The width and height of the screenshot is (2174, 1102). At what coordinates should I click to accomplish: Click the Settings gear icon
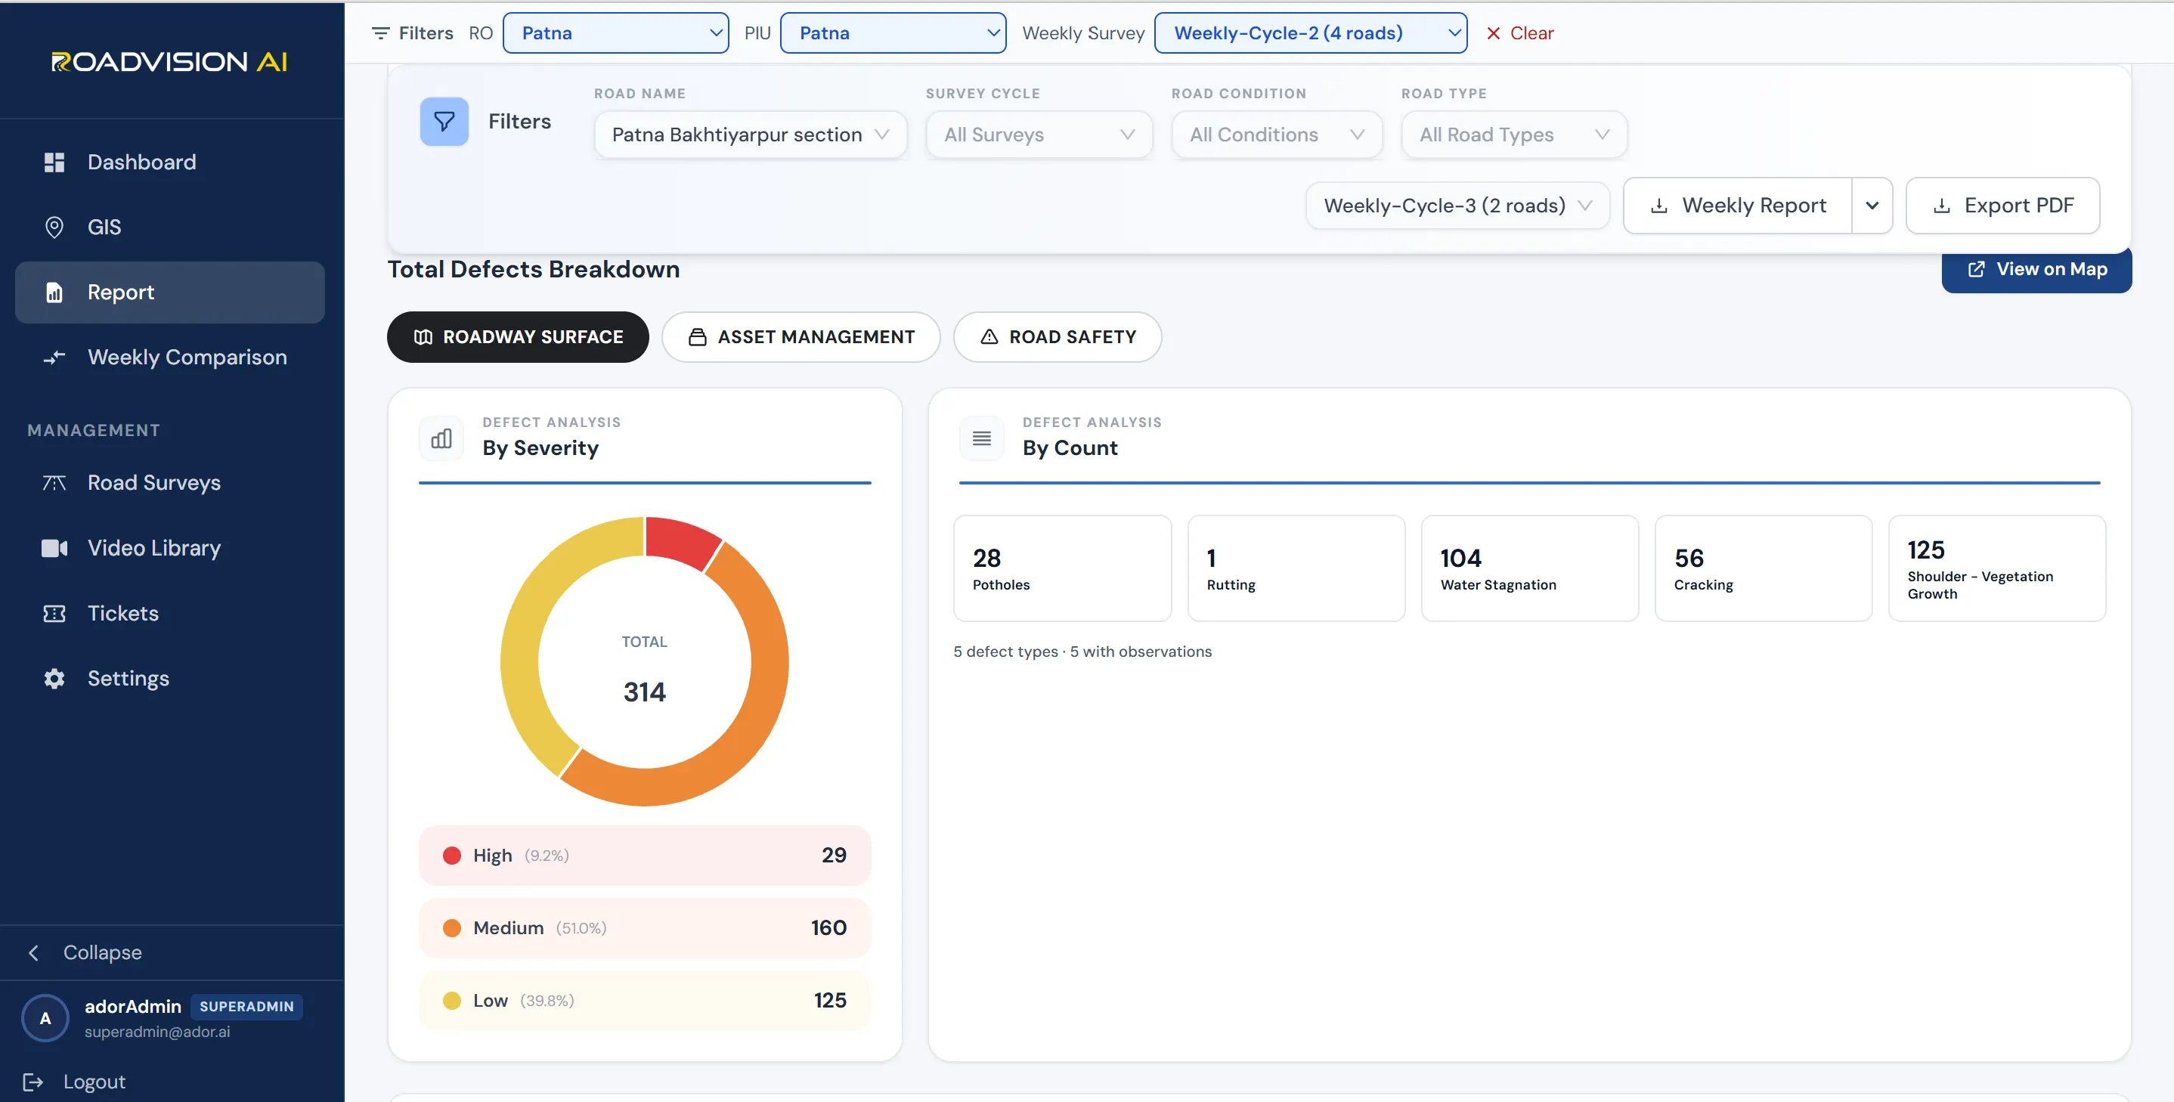(x=54, y=679)
